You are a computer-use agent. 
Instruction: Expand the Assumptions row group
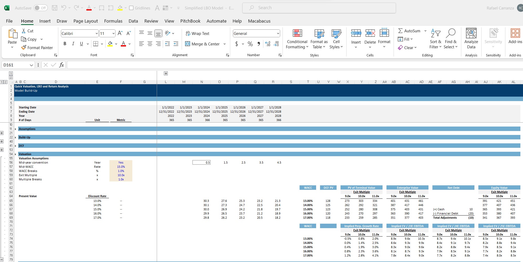coord(2,133)
